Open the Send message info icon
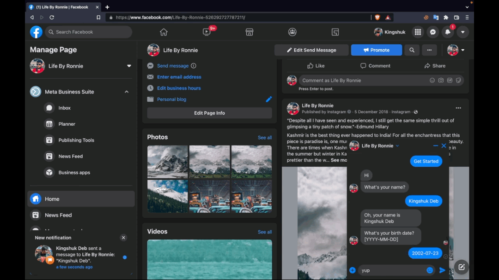The width and height of the screenshot is (499, 280). (194, 66)
